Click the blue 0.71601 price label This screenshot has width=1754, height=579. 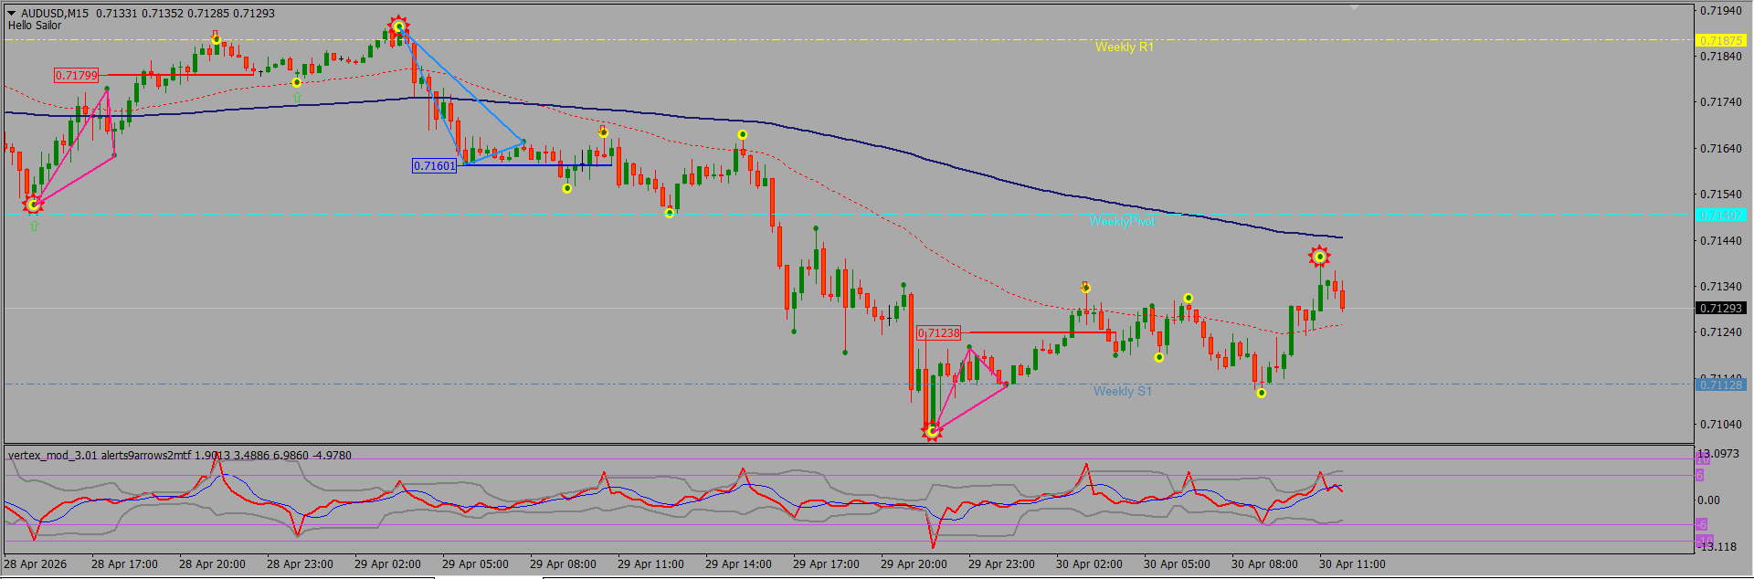point(434,165)
